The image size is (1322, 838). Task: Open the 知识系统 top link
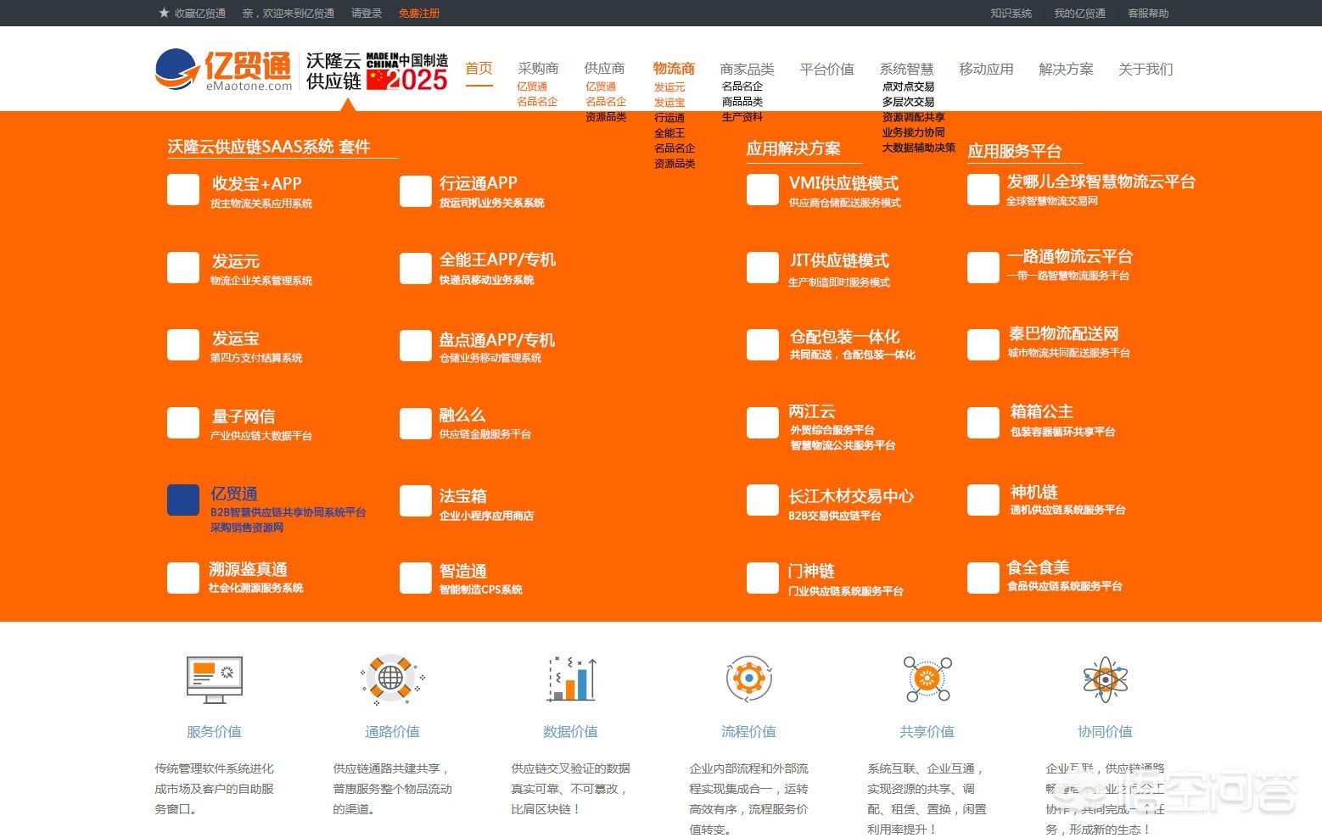(x=1011, y=13)
